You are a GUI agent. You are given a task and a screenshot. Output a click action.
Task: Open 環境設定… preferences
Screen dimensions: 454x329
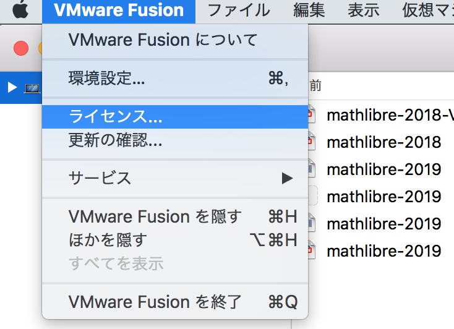pyautogui.click(x=107, y=79)
